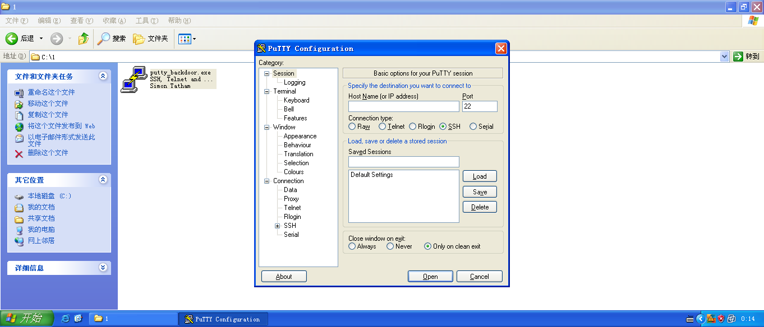Click the Load button in PuTTY
764x327 pixels.
pos(480,176)
